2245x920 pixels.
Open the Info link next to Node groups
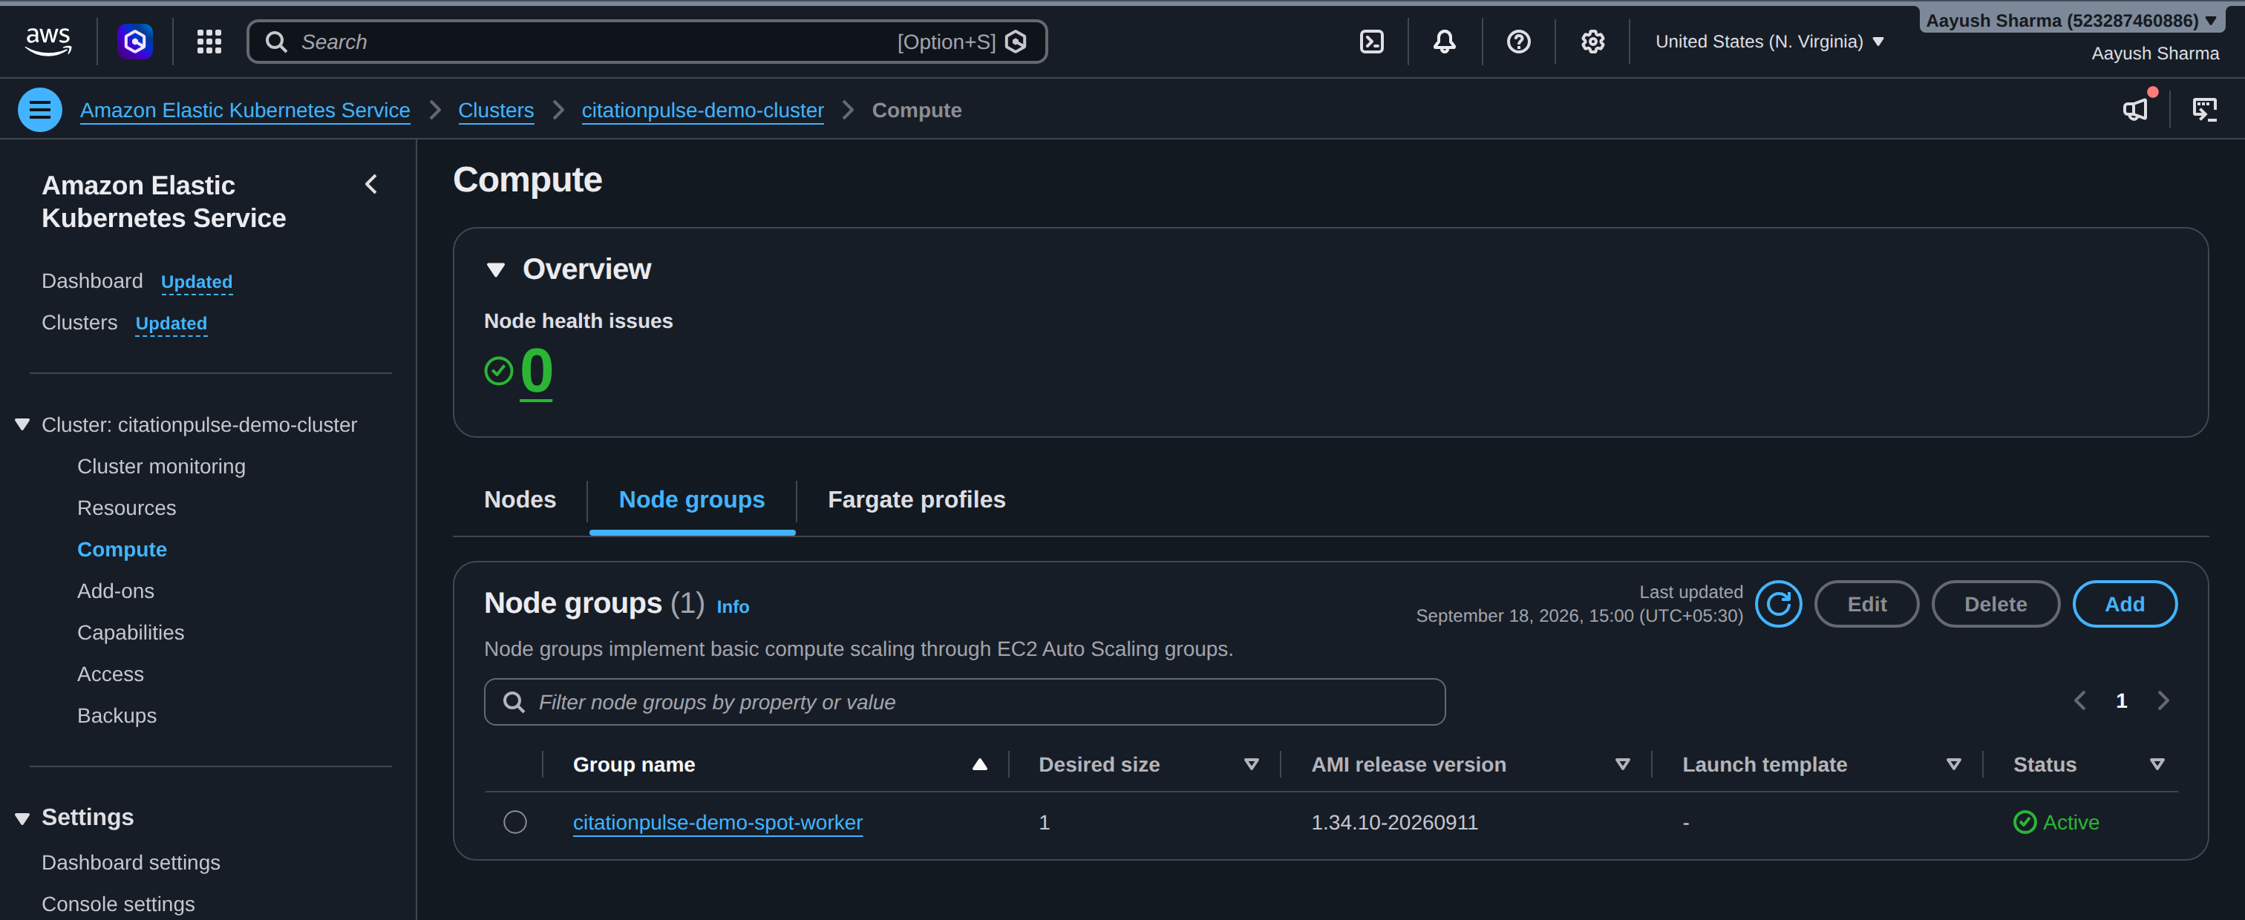point(733,606)
